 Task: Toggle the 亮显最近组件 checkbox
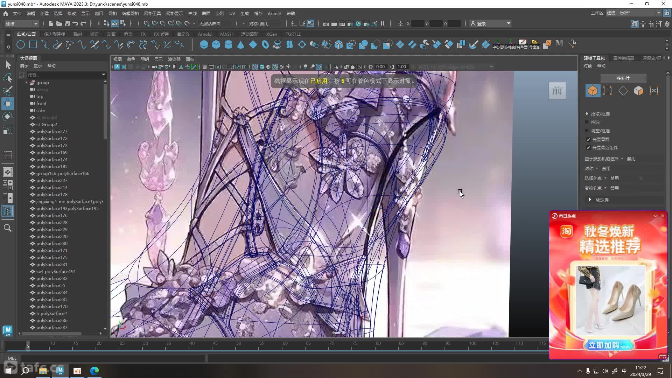click(x=588, y=148)
